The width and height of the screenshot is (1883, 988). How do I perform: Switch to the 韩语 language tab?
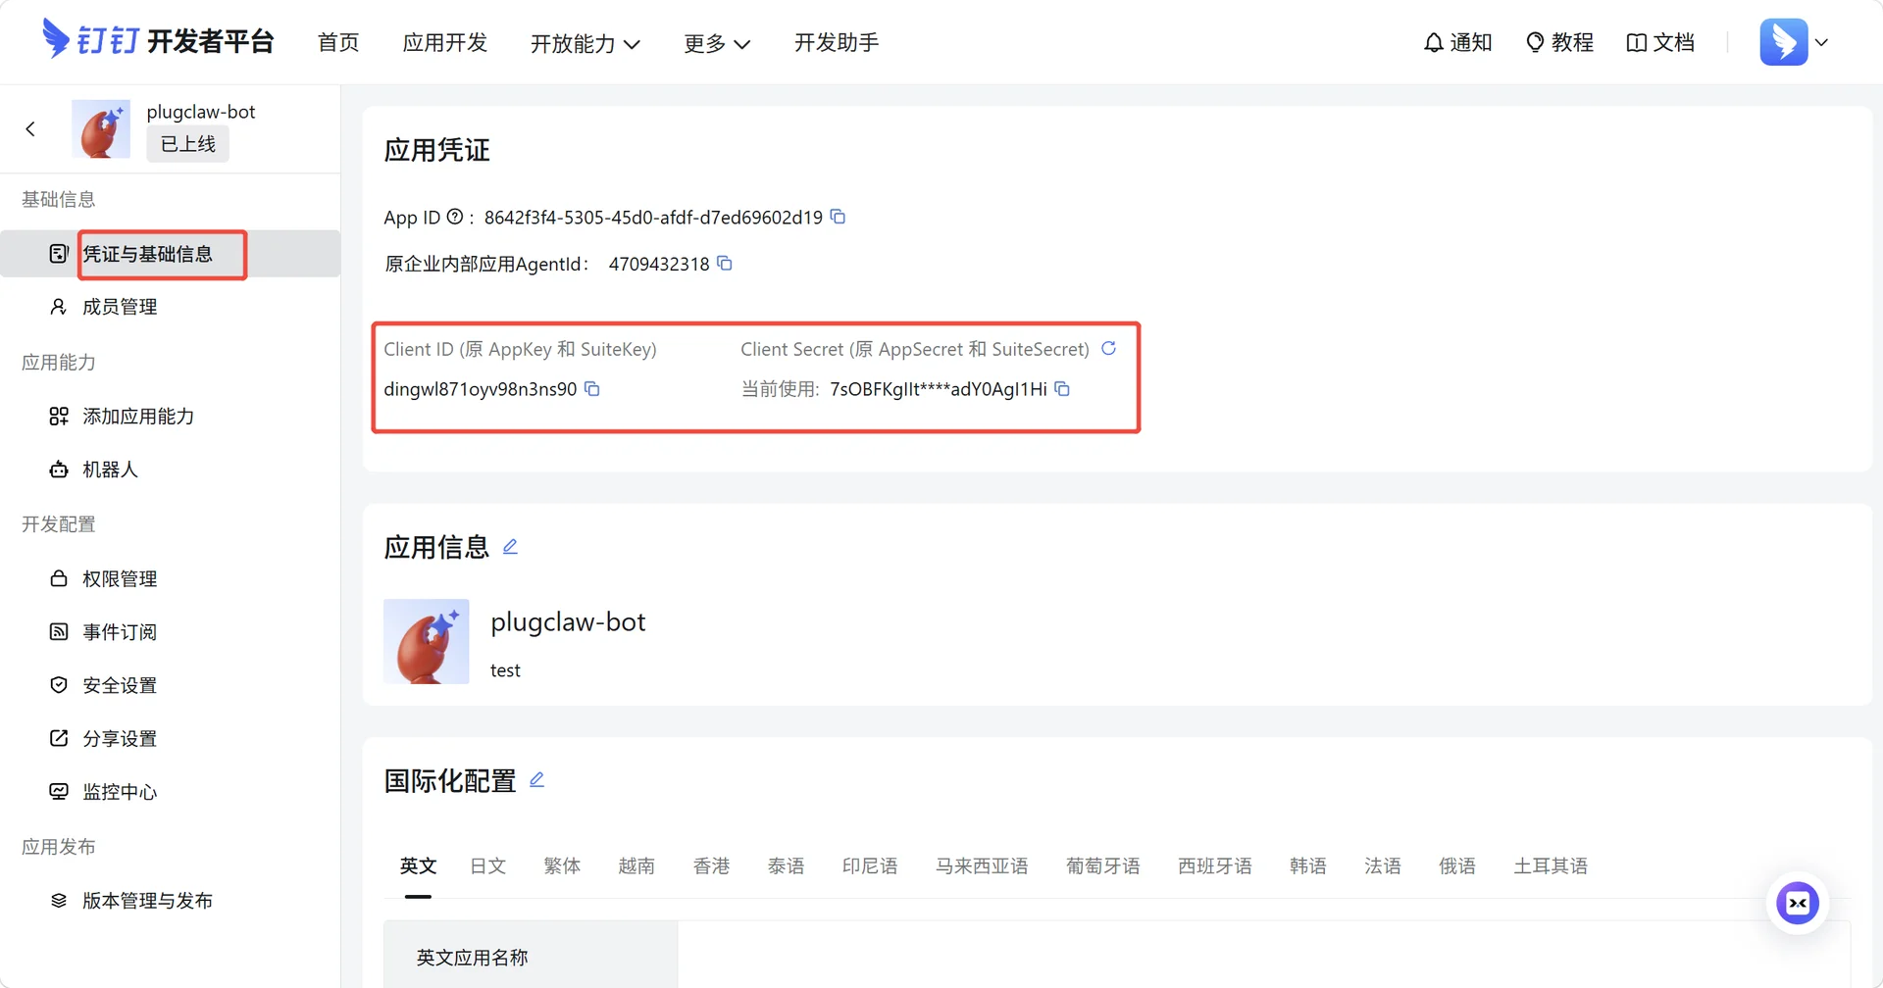1308,865
